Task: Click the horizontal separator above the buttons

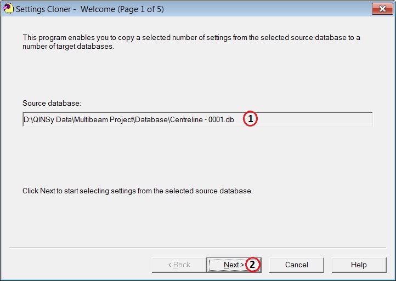Action: (197, 248)
